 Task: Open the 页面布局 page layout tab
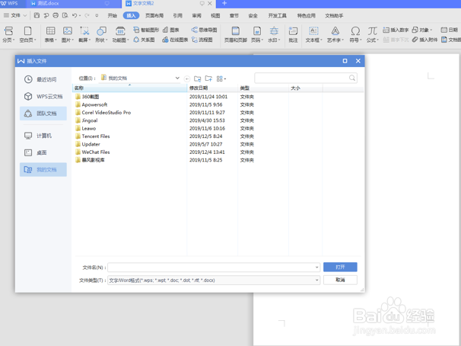154,15
